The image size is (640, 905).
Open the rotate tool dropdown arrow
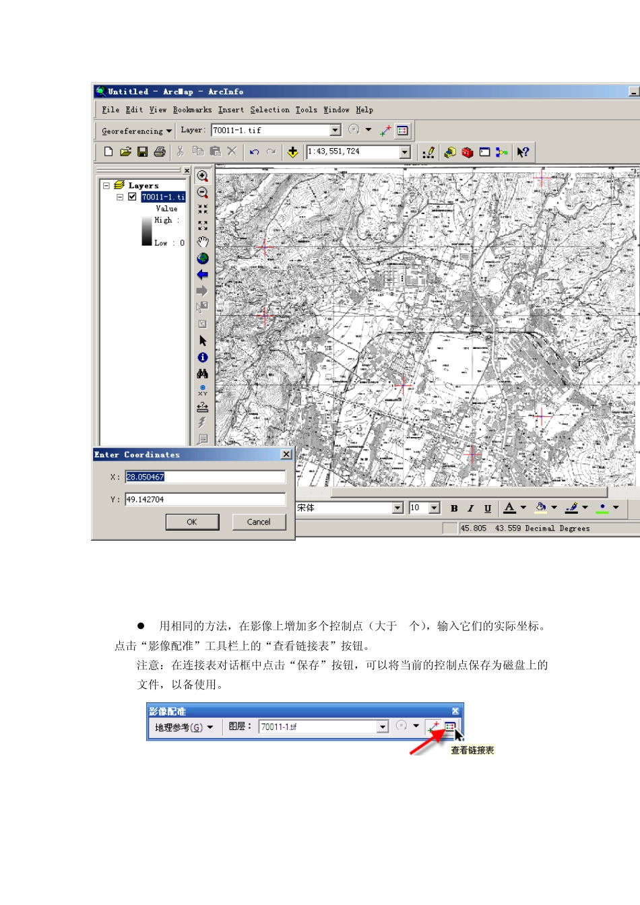click(369, 130)
